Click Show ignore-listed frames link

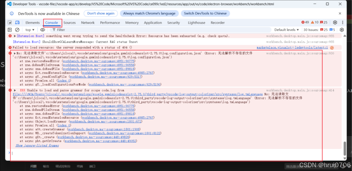pyautogui.click(x=37, y=146)
